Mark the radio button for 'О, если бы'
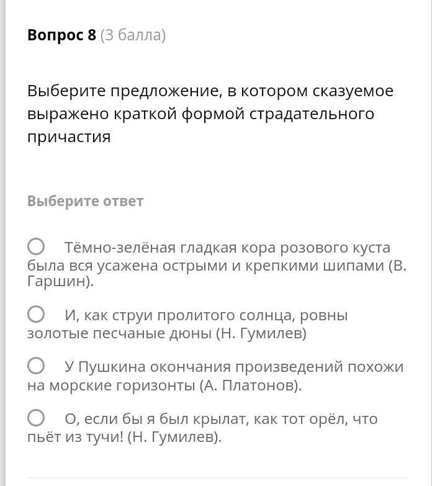432x486 pixels. pos(36,418)
